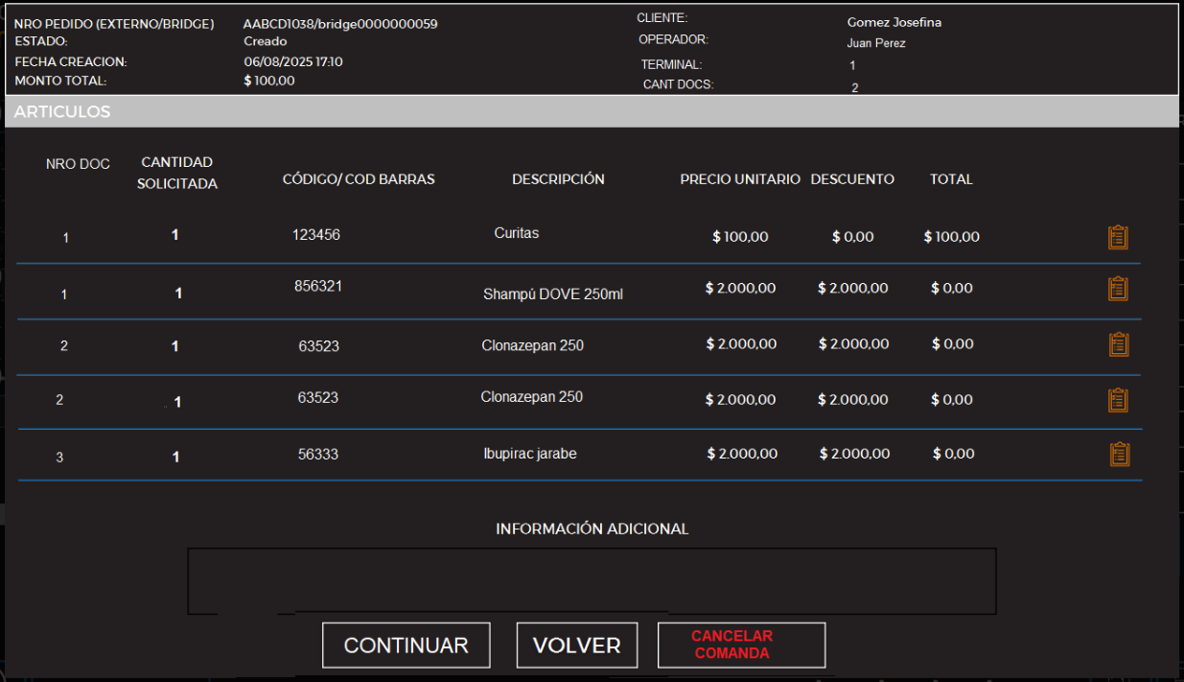Click the CÓDIGO/ COD BARRAS column header
1184x682 pixels.
click(x=359, y=179)
